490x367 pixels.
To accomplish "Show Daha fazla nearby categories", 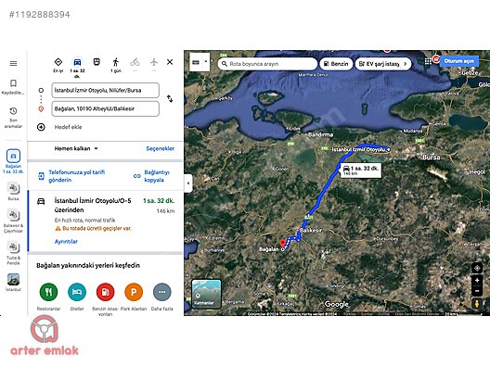I will tap(161, 297).
